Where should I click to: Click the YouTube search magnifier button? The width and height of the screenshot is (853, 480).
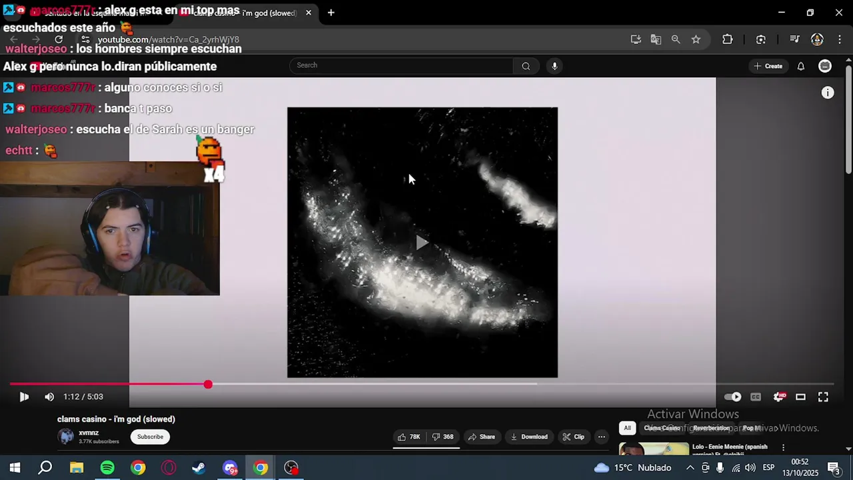[x=526, y=65]
